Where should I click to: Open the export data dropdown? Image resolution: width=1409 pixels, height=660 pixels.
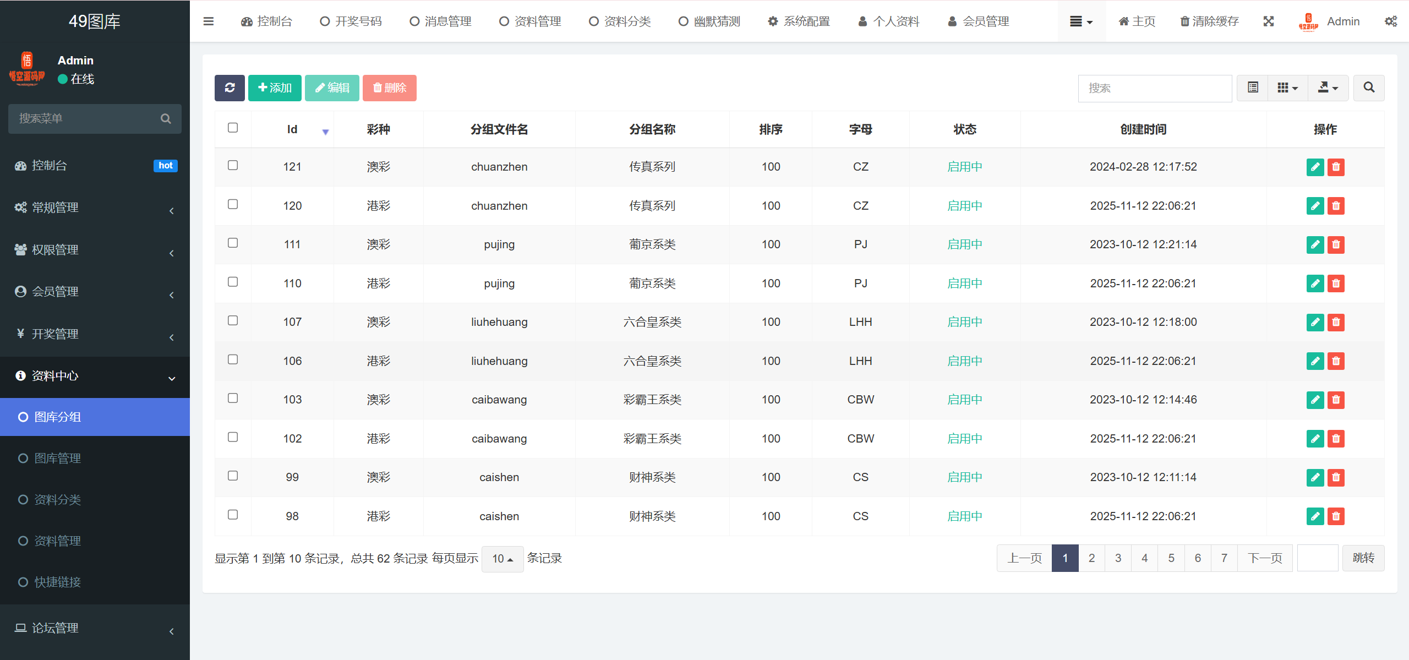[1328, 88]
